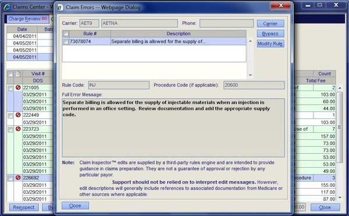Screen dimensions: 349x216
Task: Click up arrow of Claims Center visit list scrollbar
Action: click(x=340, y=88)
